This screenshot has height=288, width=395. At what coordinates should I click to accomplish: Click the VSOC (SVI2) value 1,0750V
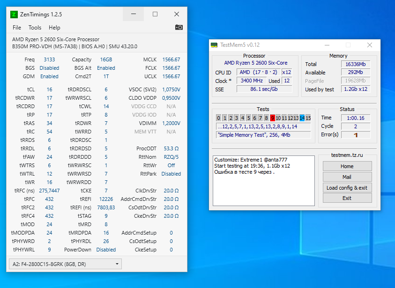coord(171,89)
